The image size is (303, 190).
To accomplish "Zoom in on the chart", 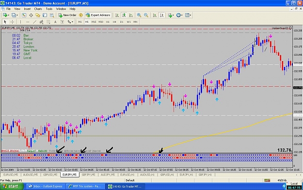I will (139, 15).
